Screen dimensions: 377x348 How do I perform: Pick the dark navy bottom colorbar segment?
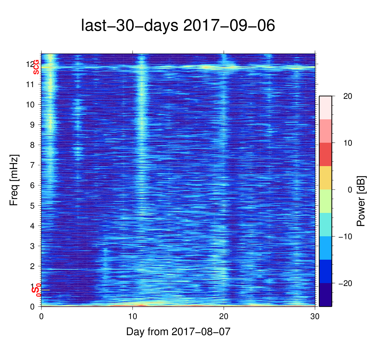(x=325, y=294)
